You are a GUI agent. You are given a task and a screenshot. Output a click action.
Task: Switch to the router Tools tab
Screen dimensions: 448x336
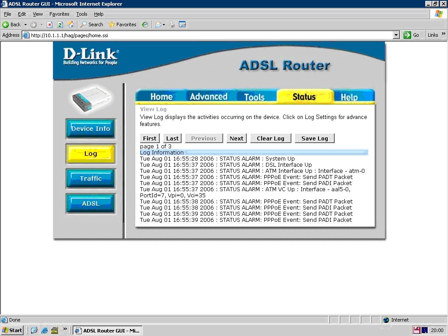pyautogui.click(x=254, y=97)
